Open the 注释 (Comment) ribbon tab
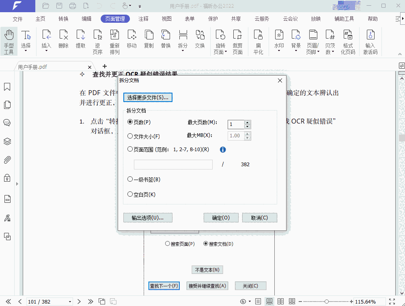Screen dimensions: 405x306 pyautogui.click(x=143, y=19)
